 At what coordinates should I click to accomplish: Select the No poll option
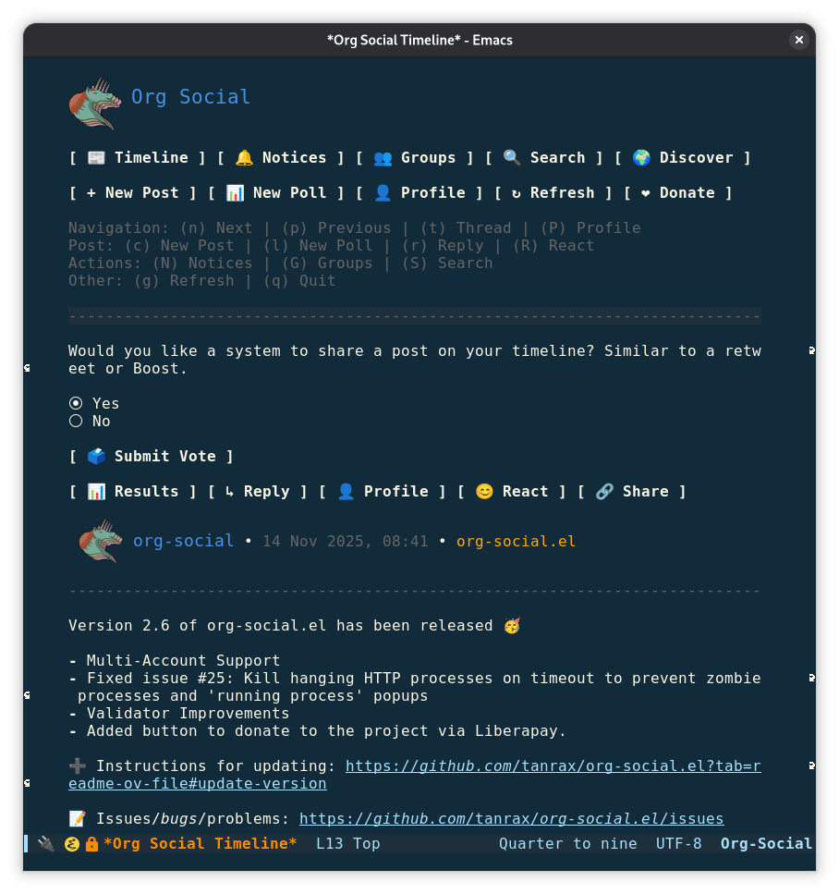(76, 422)
